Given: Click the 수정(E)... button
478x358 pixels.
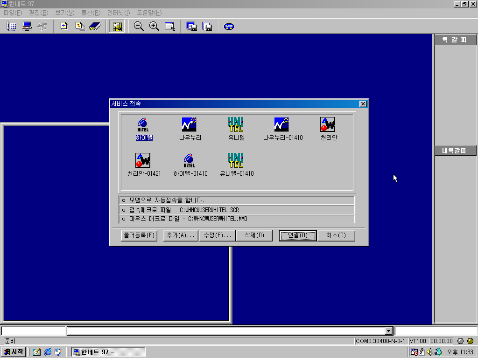Looking at the screenshot, I should pyautogui.click(x=218, y=235).
